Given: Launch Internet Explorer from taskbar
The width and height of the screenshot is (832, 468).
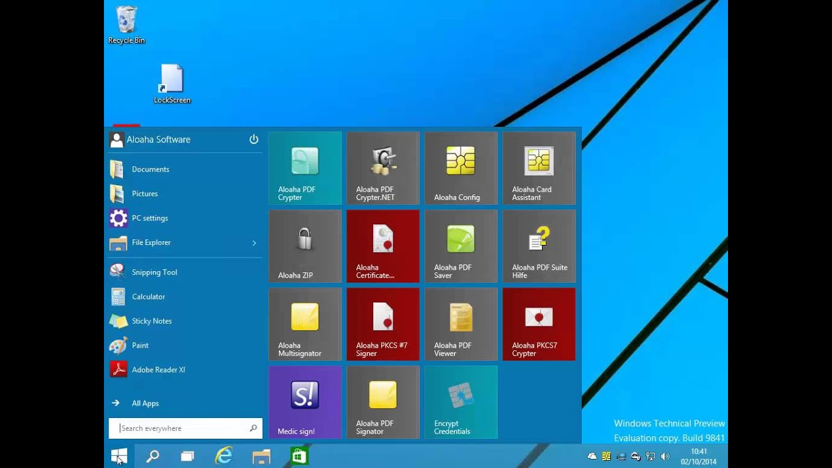Looking at the screenshot, I should tap(224, 456).
